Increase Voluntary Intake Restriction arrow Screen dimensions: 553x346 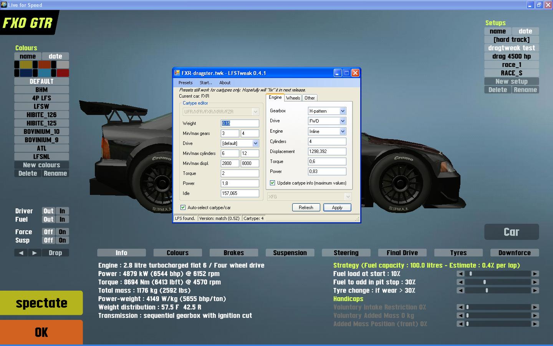coord(535,307)
